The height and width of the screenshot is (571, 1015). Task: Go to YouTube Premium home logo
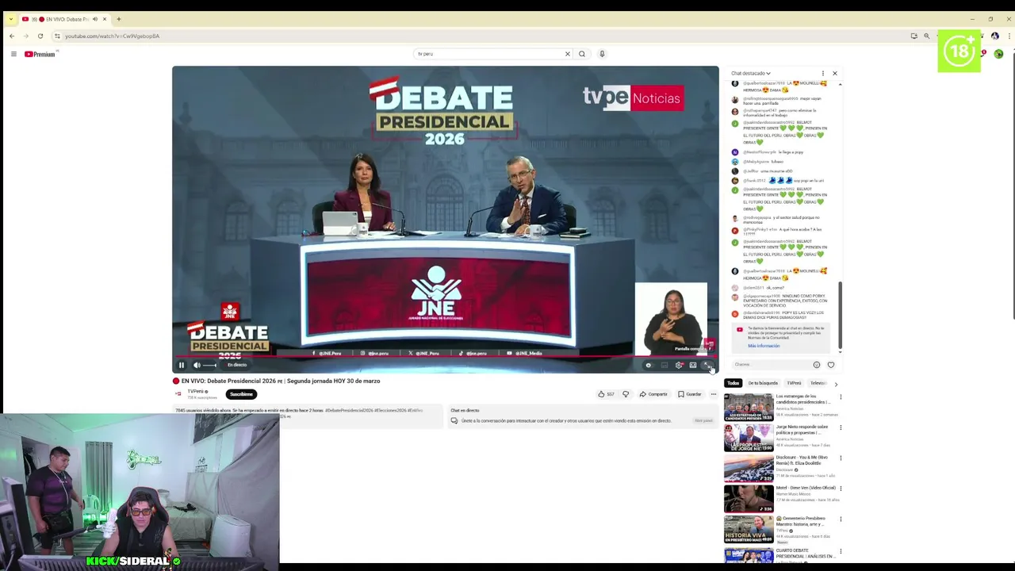[40, 54]
